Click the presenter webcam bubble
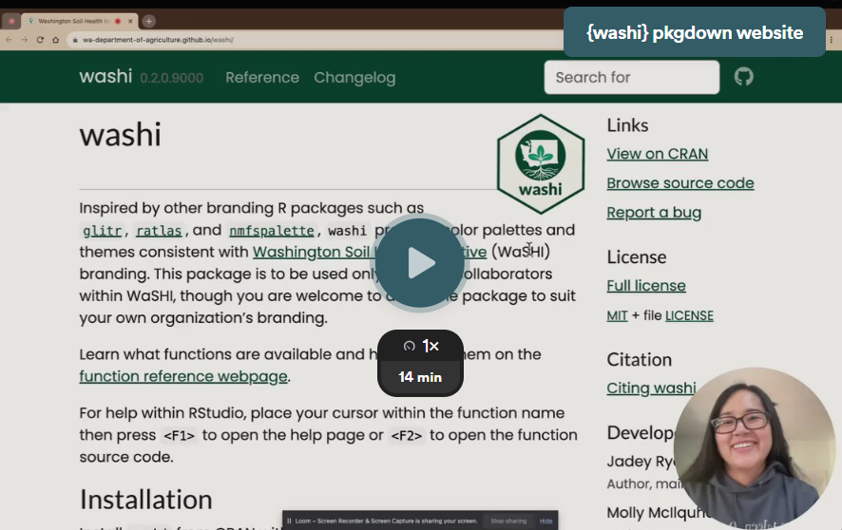This screenshot has height=530, width=842. 754,447
